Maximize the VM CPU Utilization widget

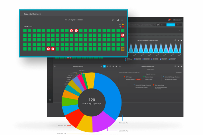(181, 40)
